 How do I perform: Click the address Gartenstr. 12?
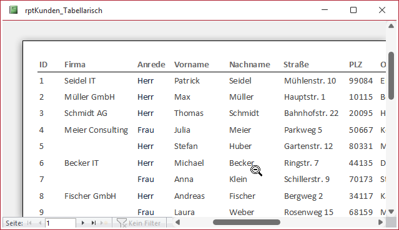[x=308, y=146]
